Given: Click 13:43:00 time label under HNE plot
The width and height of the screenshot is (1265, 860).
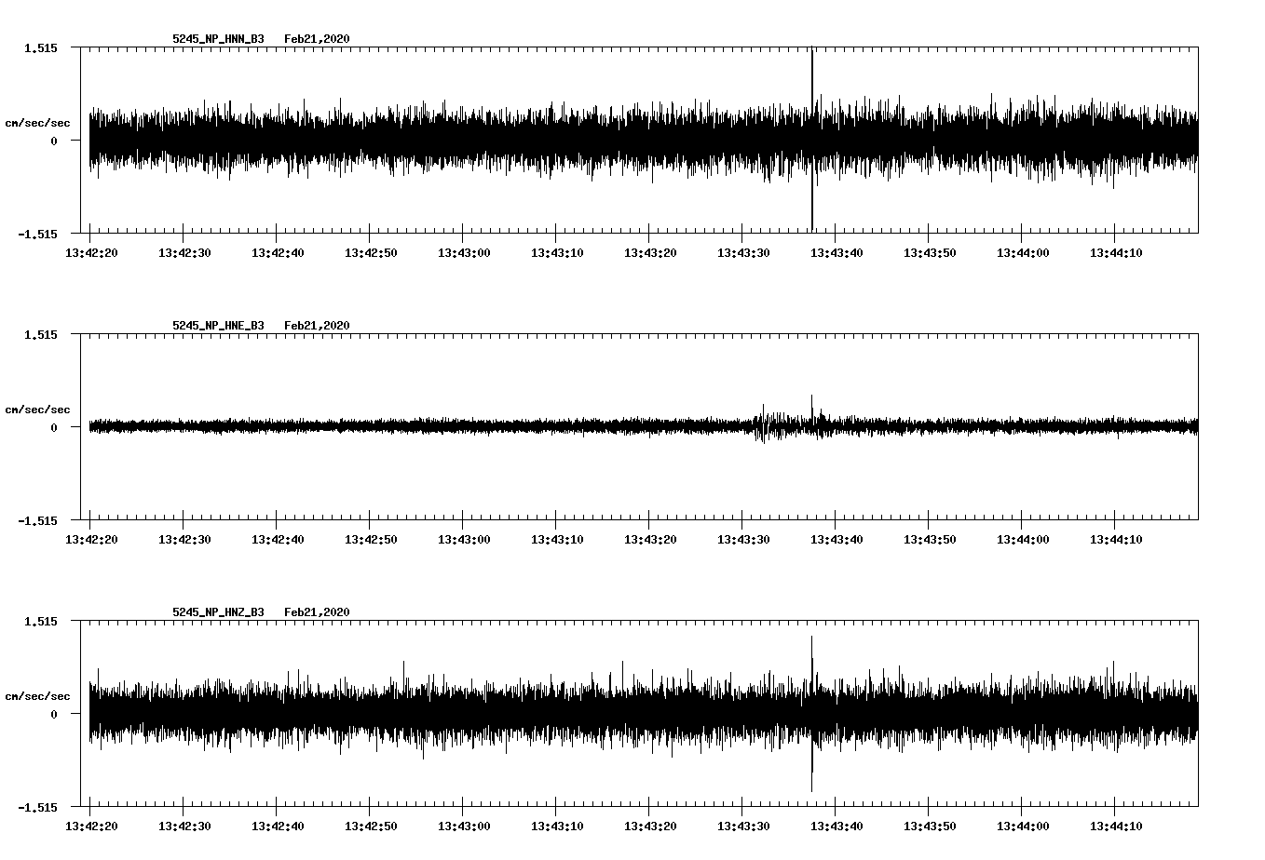Looking at the screenshot, I should pyautogui.click(x=464, y=540).
